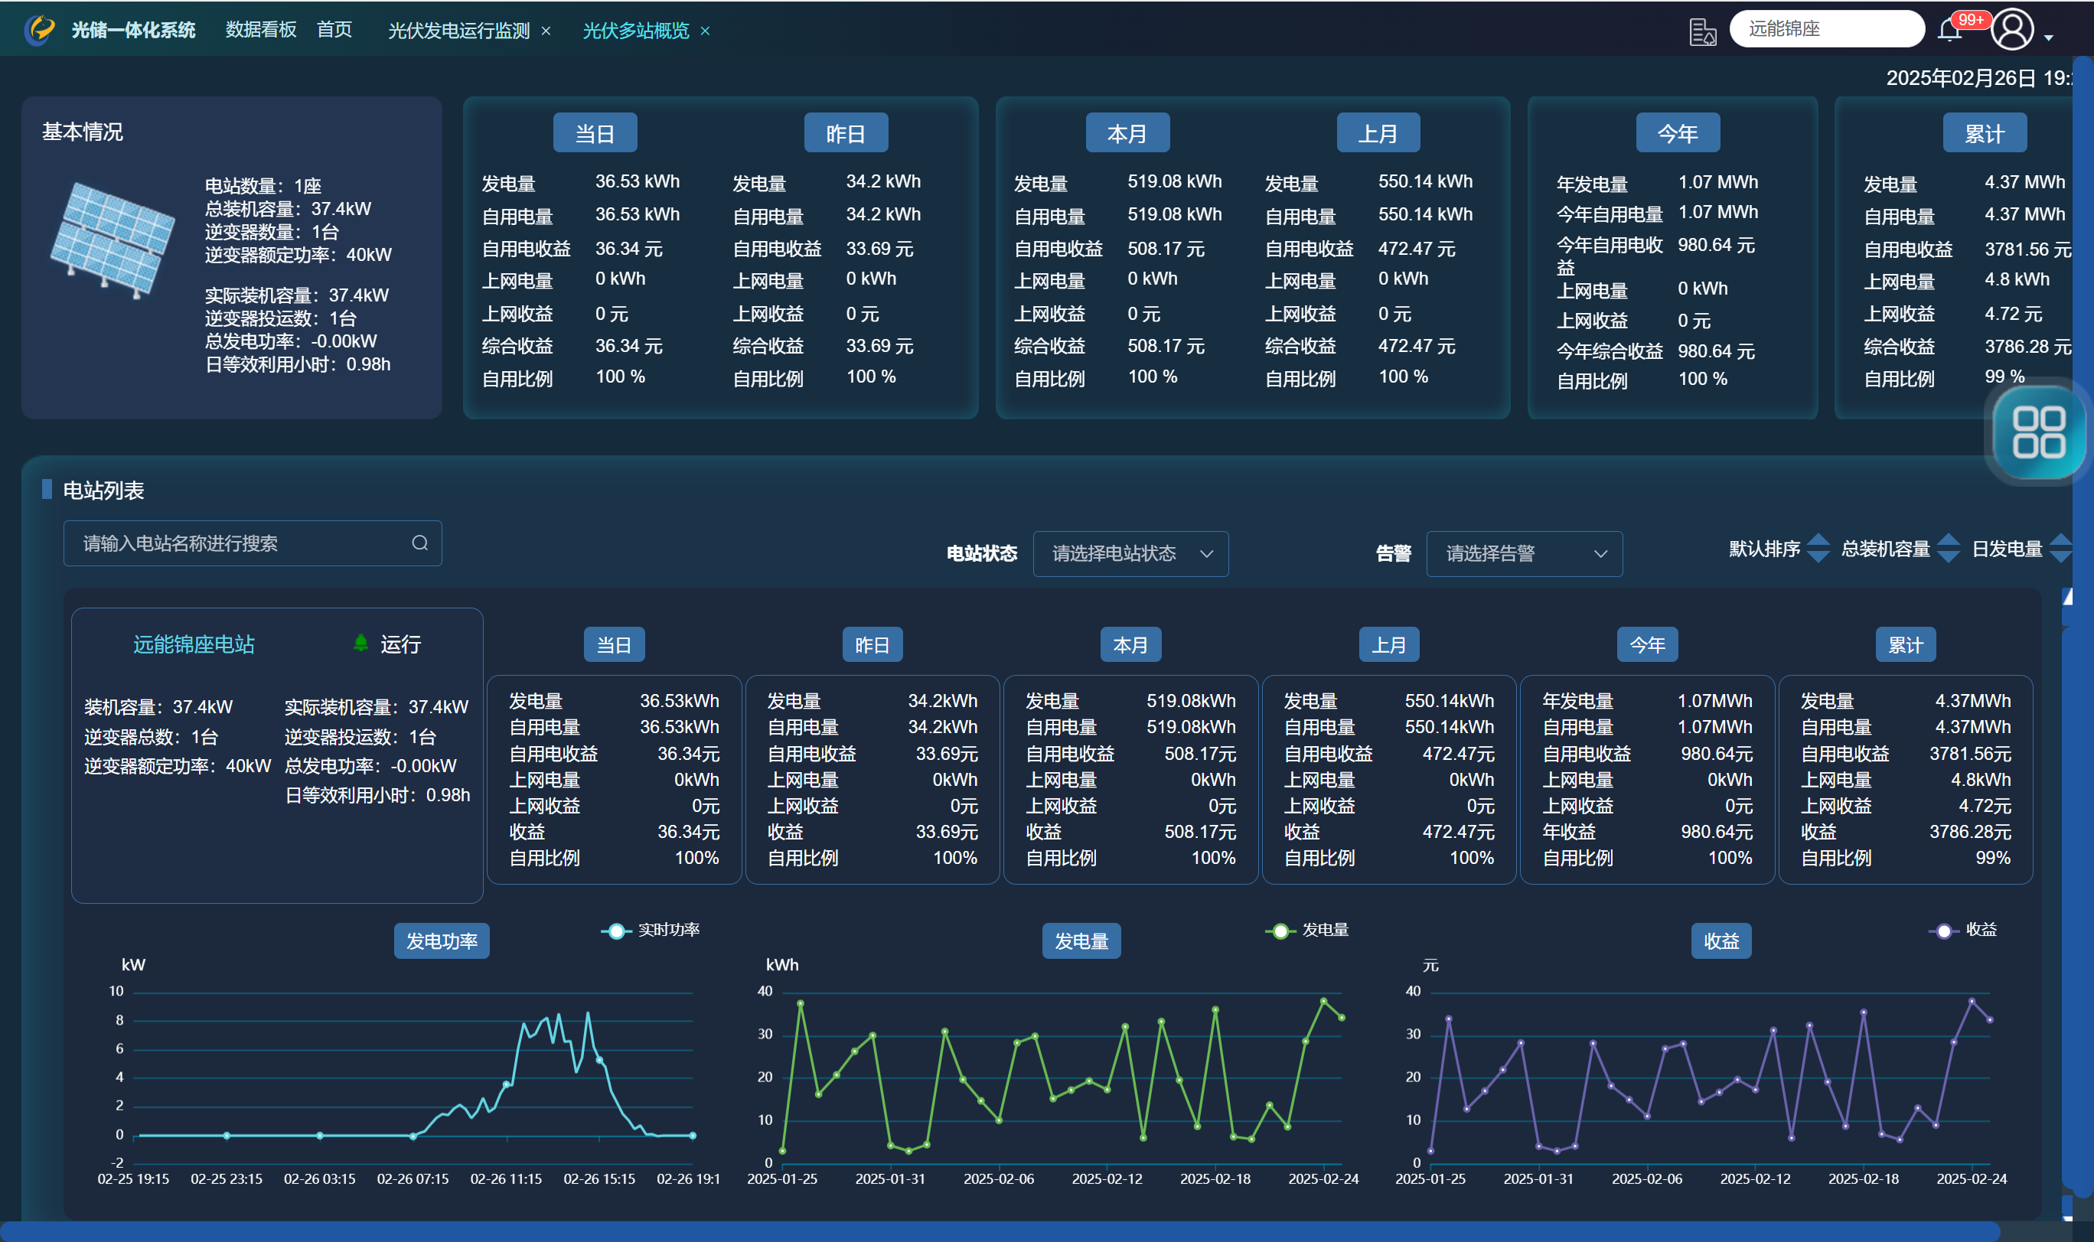This screenshot has height=1242, width=2094.
Task: Close the 光伏多站概览 tab
Action: (x=706, y=31)
